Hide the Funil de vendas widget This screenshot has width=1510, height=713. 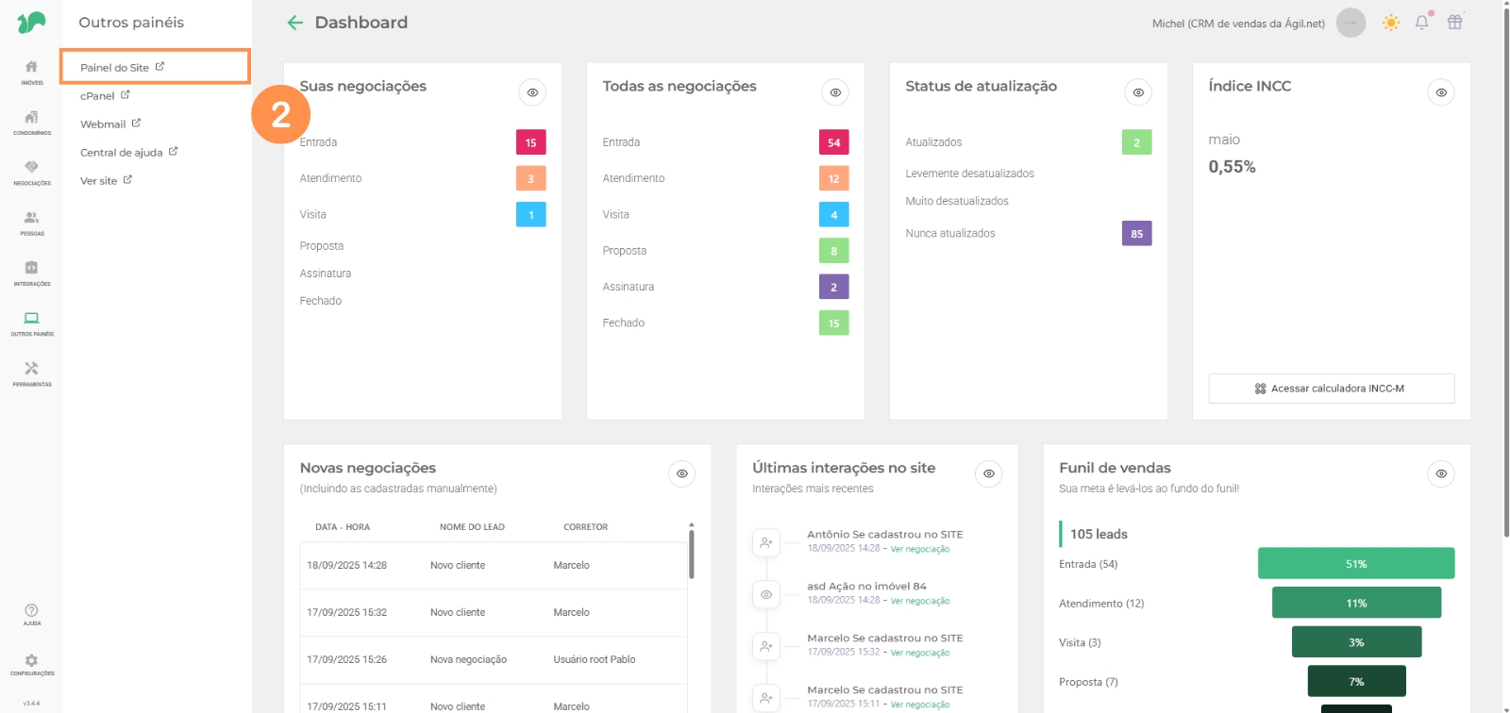(x=1440, y=473)
